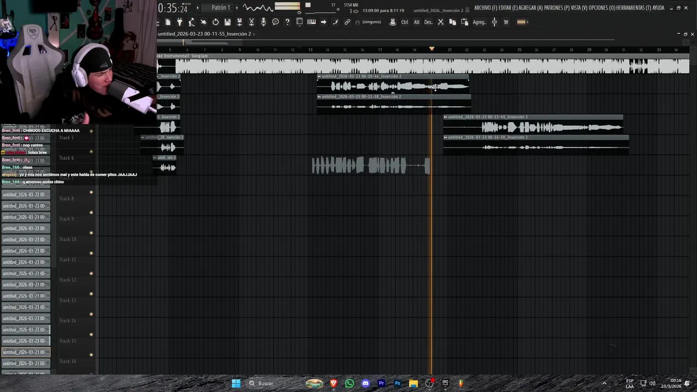Click the oscilloscope waveform display

(x=258, y=8)
